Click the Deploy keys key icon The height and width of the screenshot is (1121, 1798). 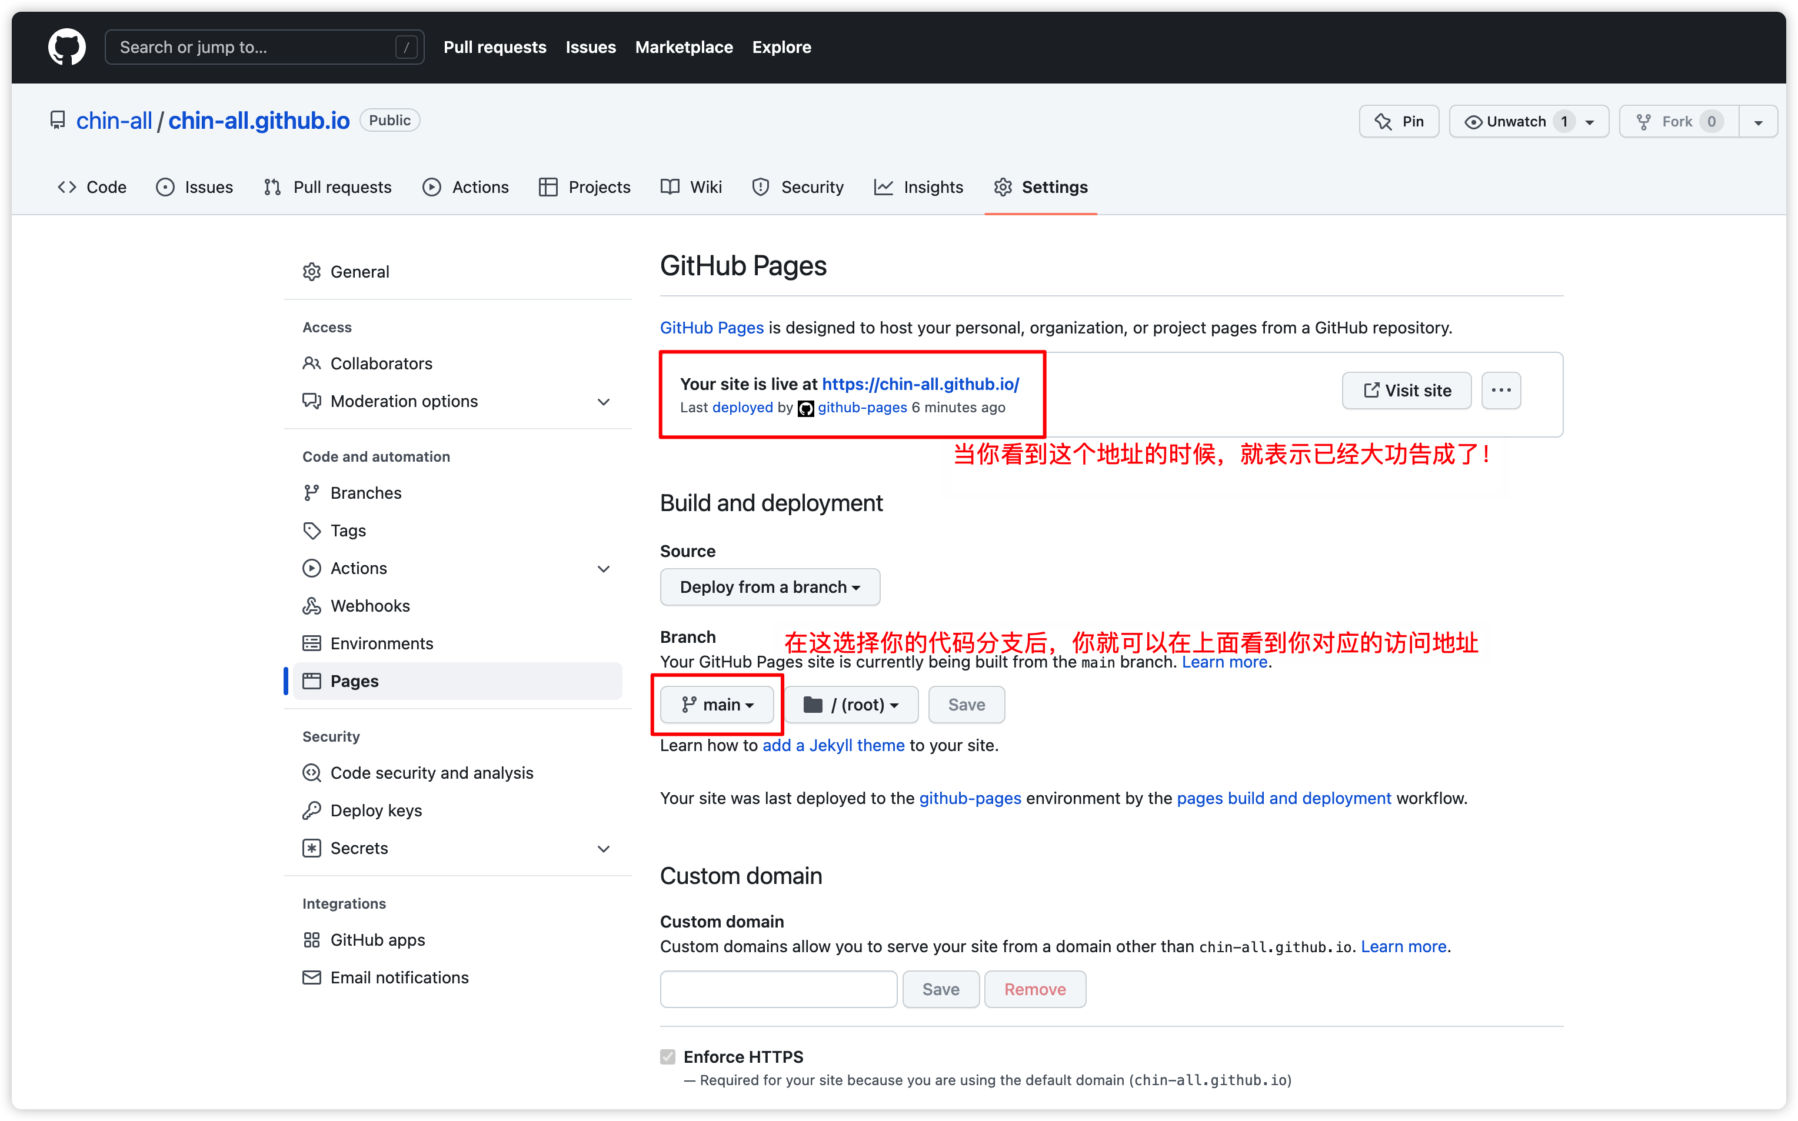coord(311,810)
